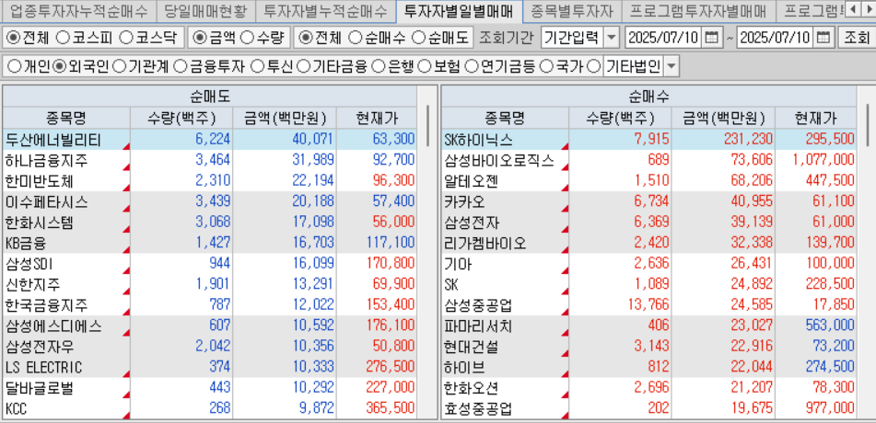Image resolution: width=876 pixels, height=423 pixels.
Task: Select the 전체 market radio button
Action: tap(12, 38)
